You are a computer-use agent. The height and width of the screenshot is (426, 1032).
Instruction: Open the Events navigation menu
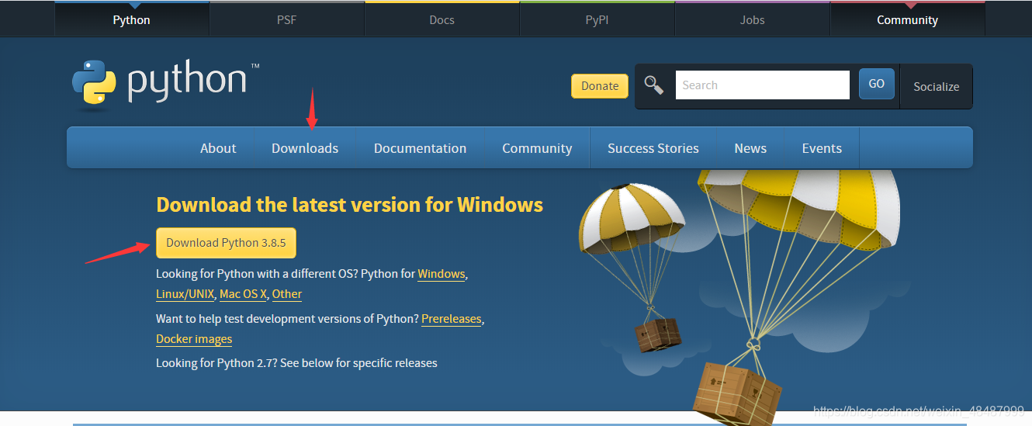[x=822, y=148]
